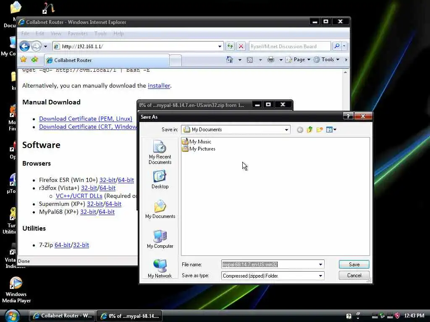The width and height of the screenshot is (430, 322).
Task: Open the Edit menu in Internet Explorer
Action: click(40, 34)
